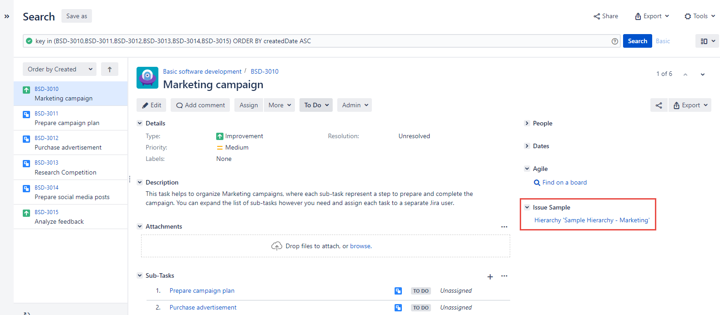Click the JQL syntax help question mark icon
The width and height of the screenshot is (720, 315).
[615, 41]
